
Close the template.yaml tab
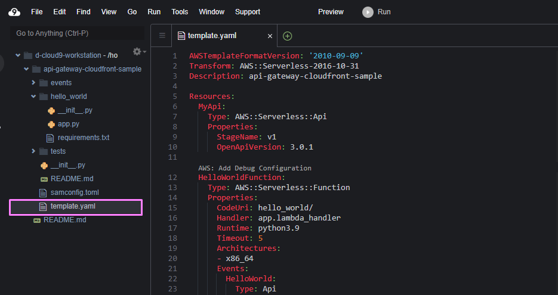click(x=270, y=36)
